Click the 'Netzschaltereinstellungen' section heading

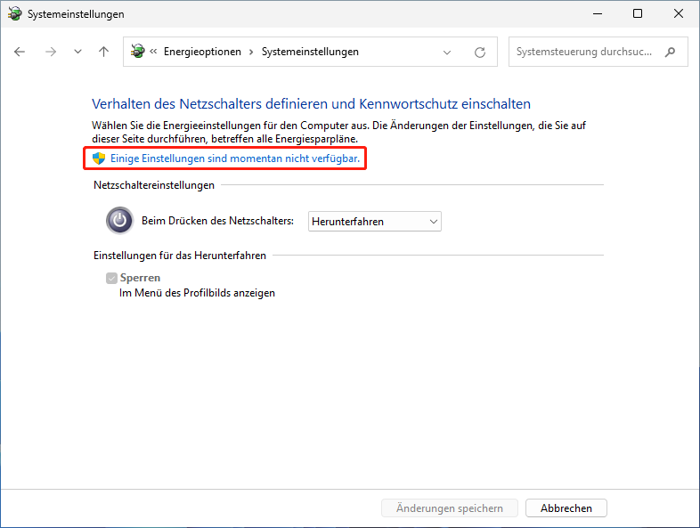(154, 185)
